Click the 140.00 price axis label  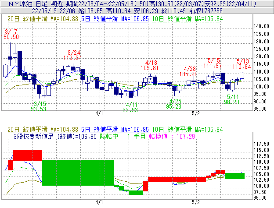tap(261, 26)
